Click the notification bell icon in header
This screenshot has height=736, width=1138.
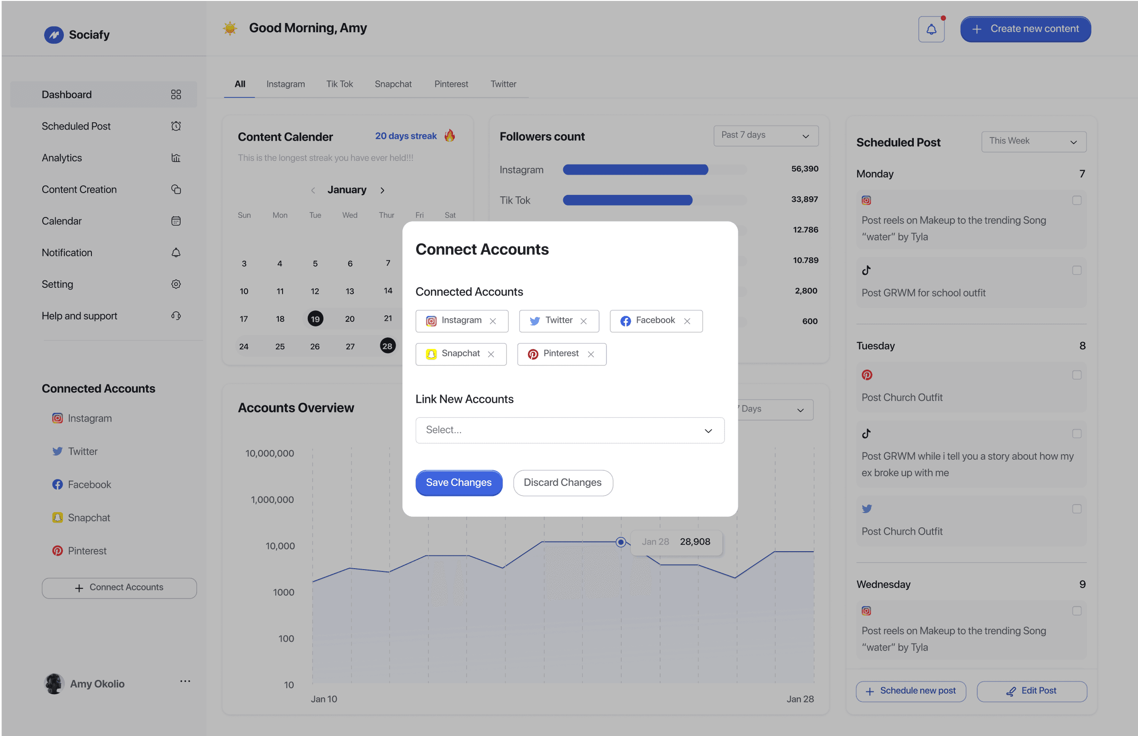(x=931, y=29)
